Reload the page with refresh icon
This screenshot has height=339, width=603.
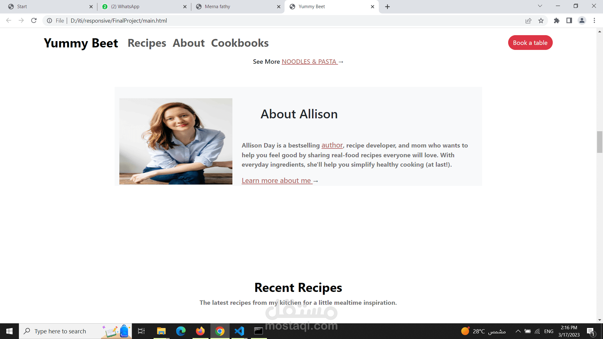(x=34, y=21)
